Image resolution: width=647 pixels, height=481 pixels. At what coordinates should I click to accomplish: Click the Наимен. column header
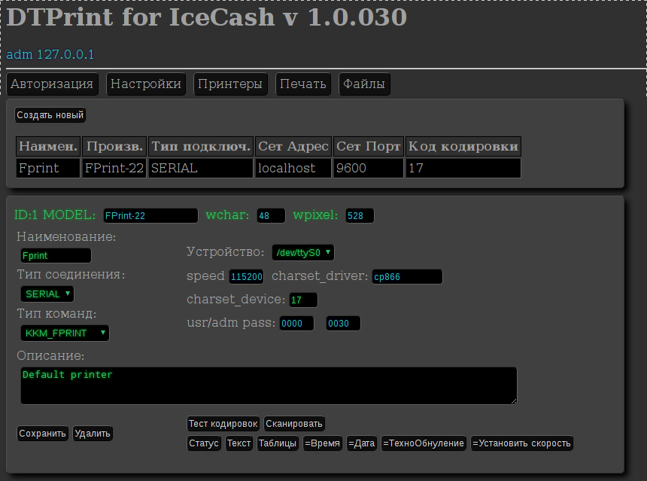(48, 146)
